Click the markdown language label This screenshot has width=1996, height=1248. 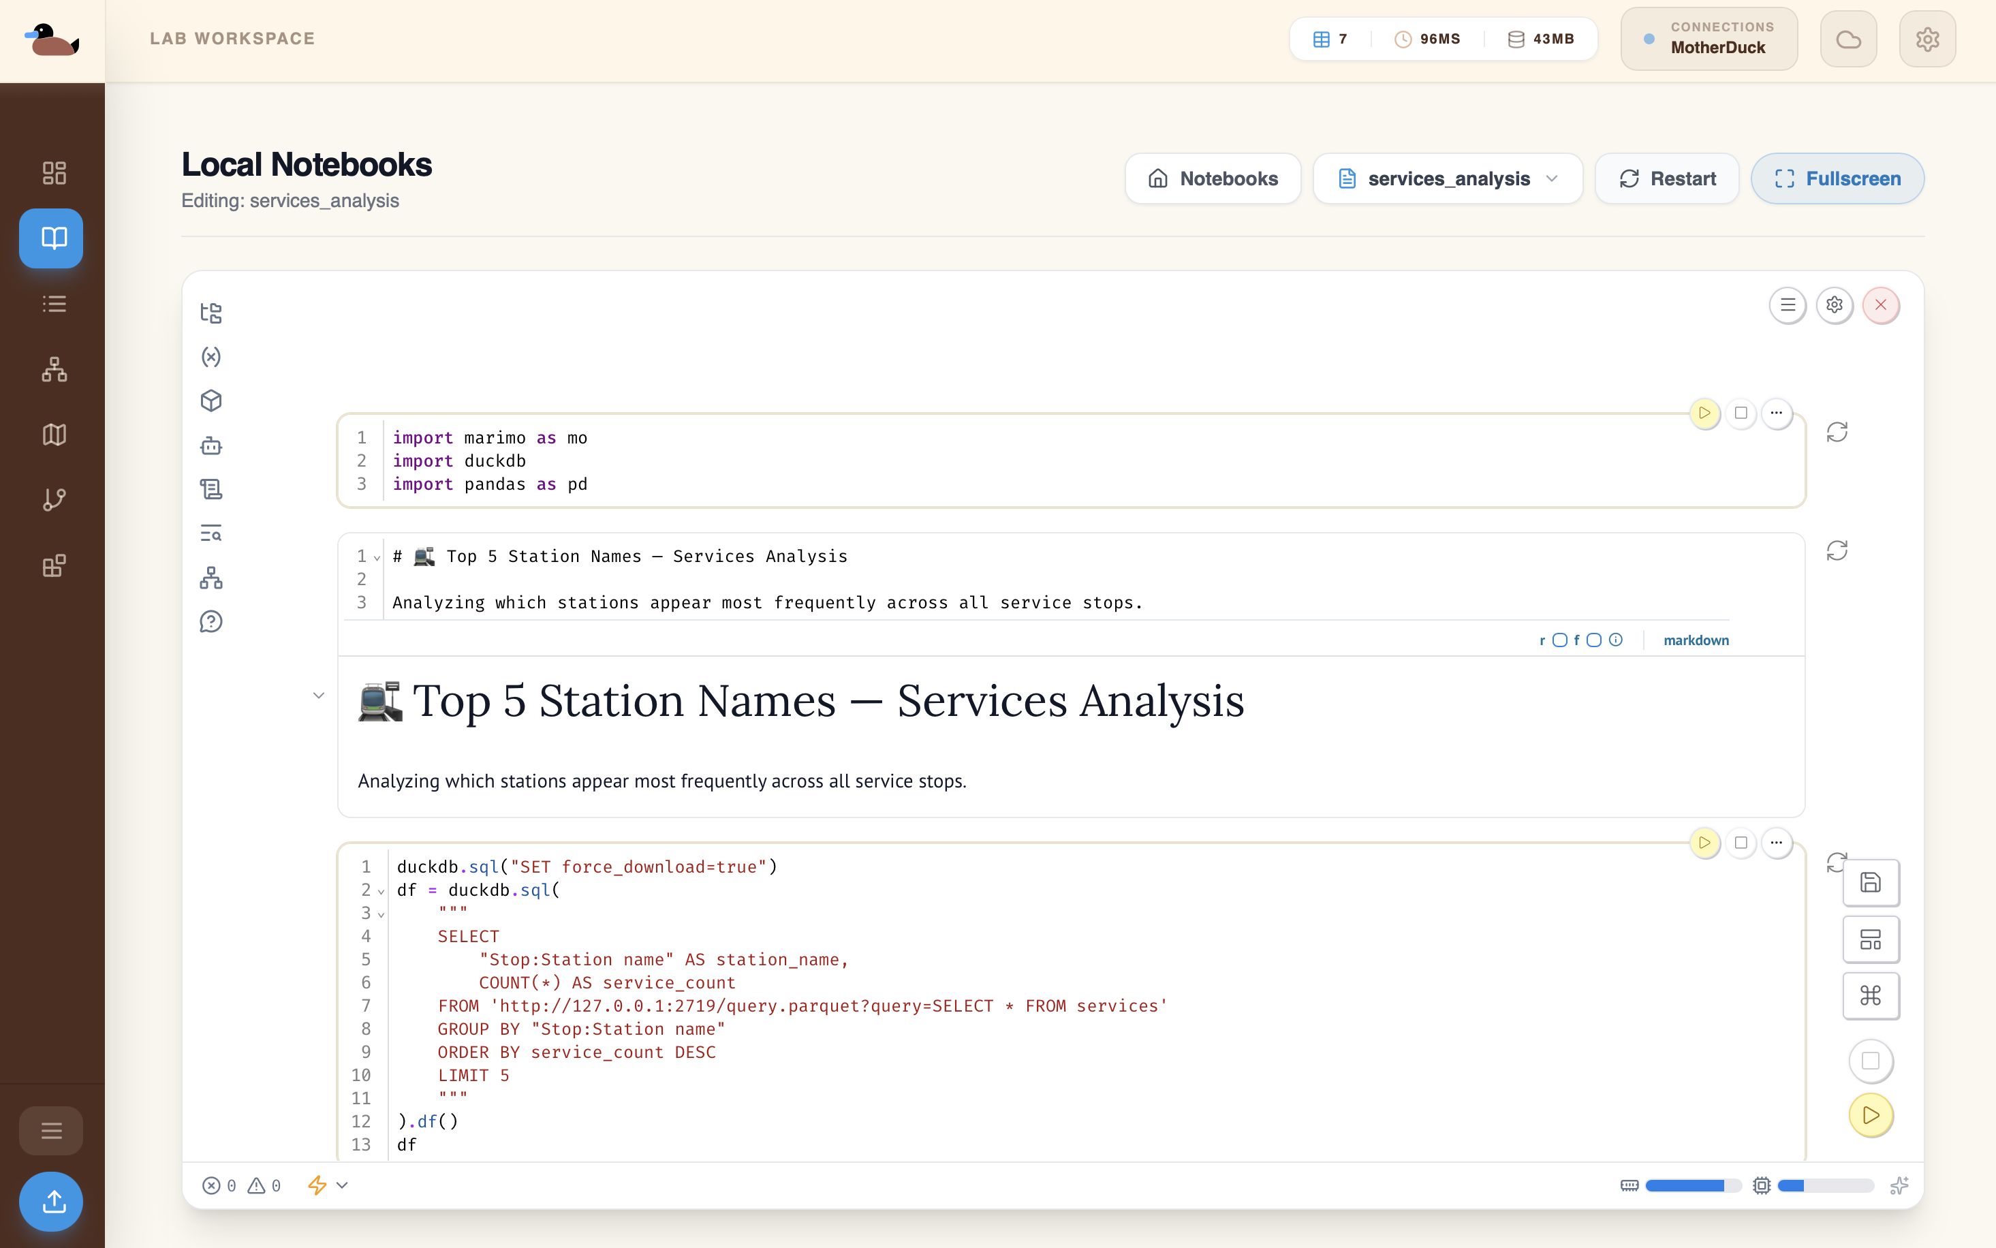1695,640
